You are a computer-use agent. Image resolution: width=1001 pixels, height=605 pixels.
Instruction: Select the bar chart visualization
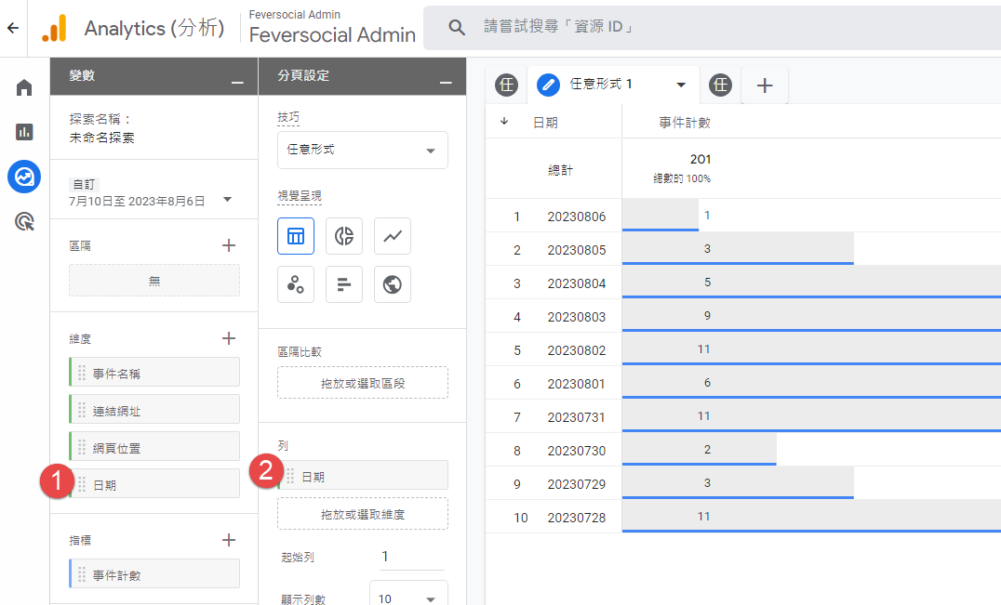tap(344, 284)
